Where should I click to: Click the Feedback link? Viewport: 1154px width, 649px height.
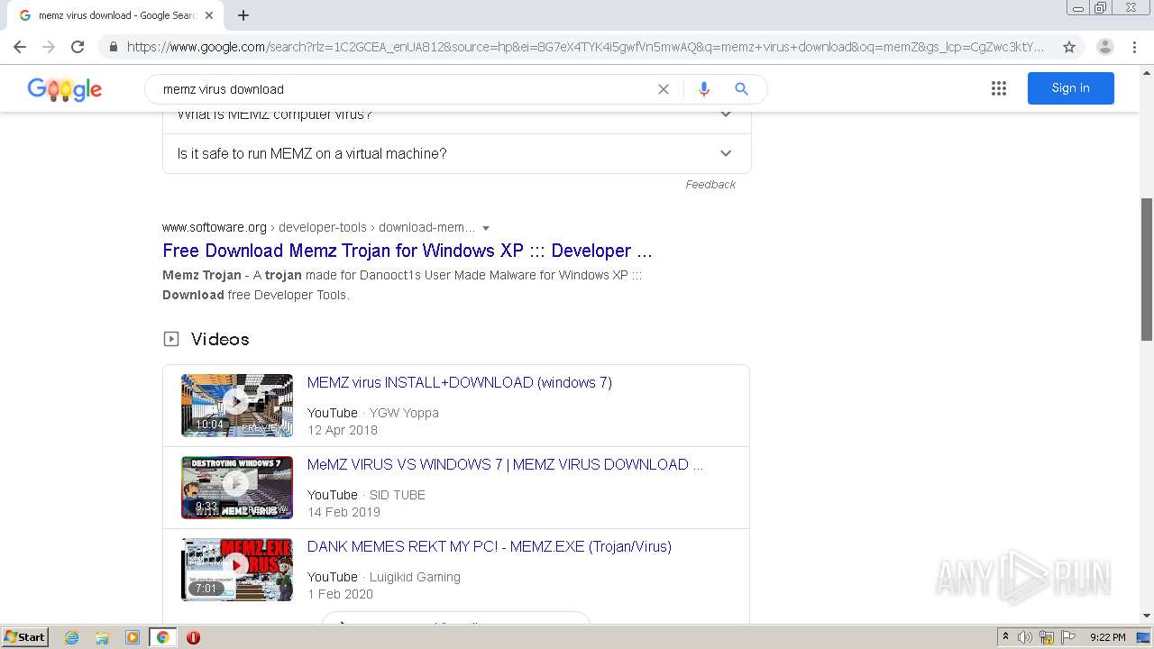point(710,184)
